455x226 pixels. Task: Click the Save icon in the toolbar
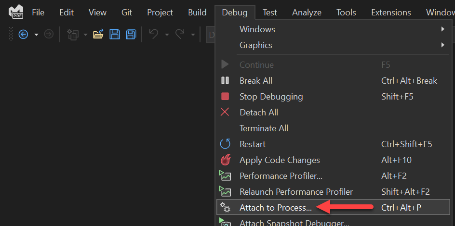point(115,34)
